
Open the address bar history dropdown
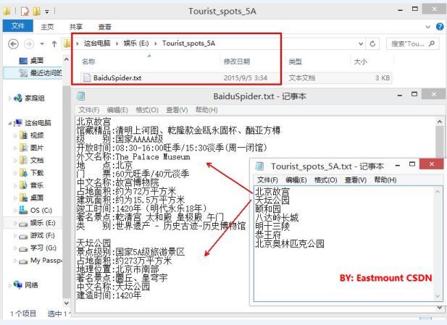361,44
